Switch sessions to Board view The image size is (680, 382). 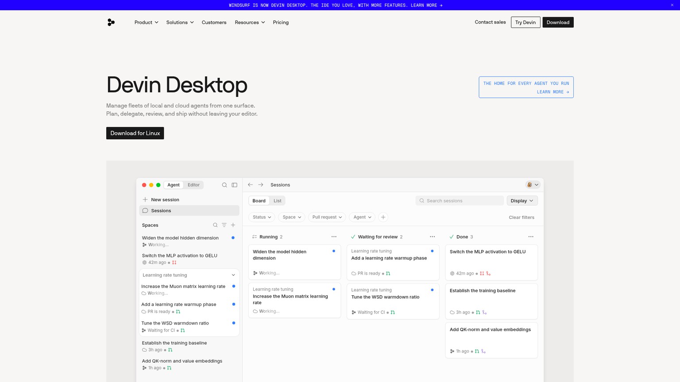pos(259,201)
